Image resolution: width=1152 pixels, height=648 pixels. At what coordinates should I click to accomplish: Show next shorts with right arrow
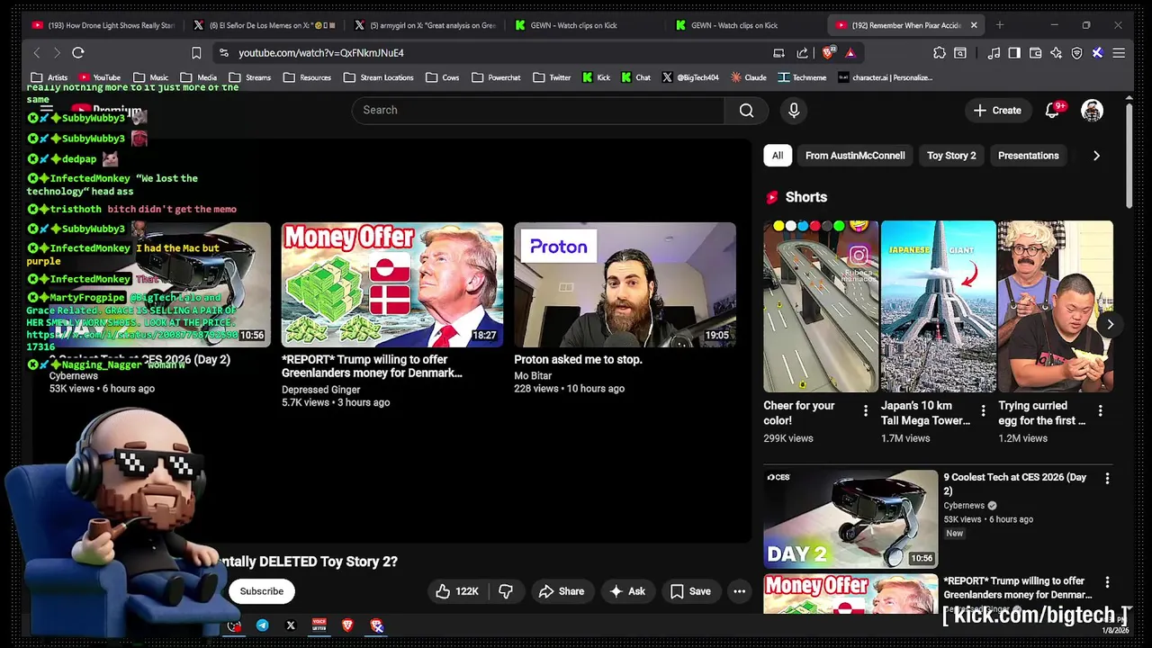(1110, 325)
